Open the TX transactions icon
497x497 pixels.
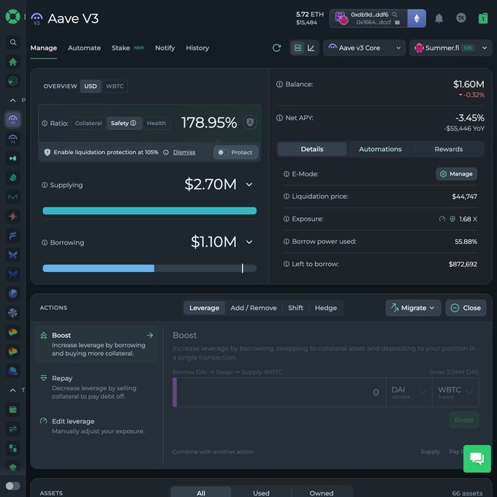coord(461,18)
